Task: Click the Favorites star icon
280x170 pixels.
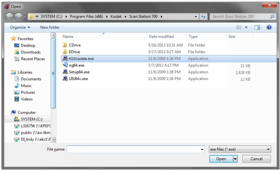Action: coord(13,39)
